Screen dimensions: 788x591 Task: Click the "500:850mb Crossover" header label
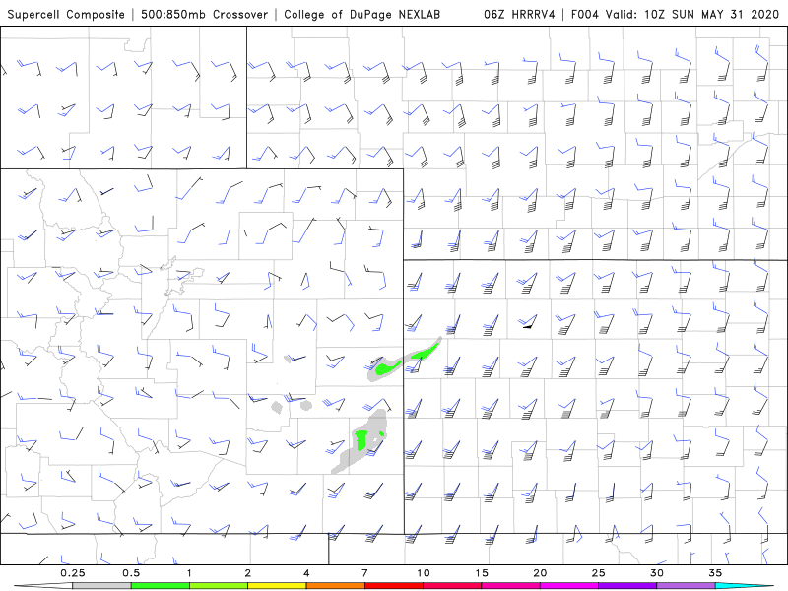point(204,15)
